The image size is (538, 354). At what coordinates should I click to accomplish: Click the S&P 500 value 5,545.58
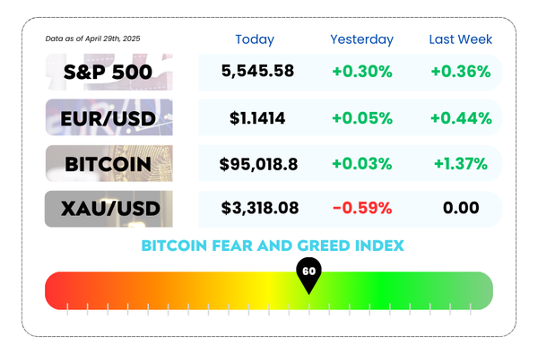pos(257,71)
